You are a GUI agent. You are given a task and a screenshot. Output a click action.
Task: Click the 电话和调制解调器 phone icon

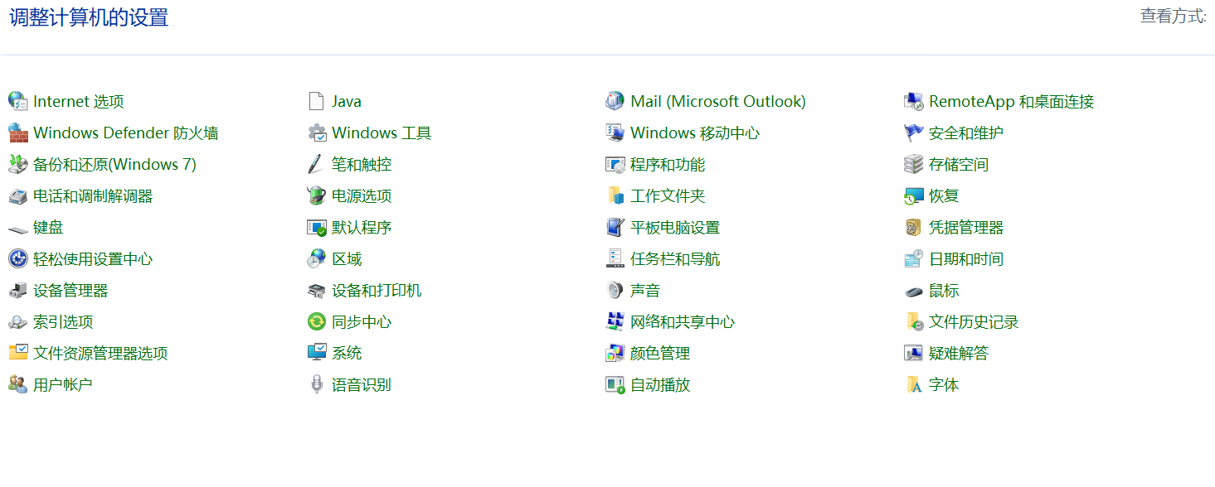pyautogui.click(x=18, y=195)
